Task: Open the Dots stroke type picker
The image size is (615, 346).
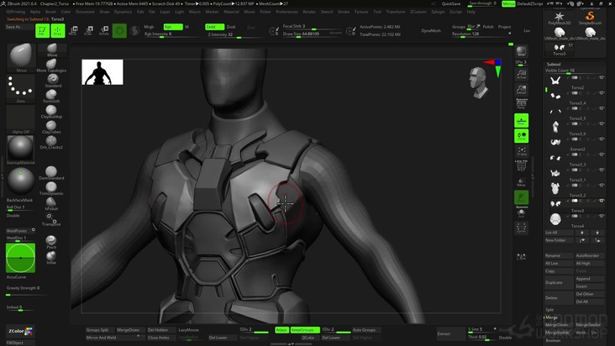Action: pos(20,89)
